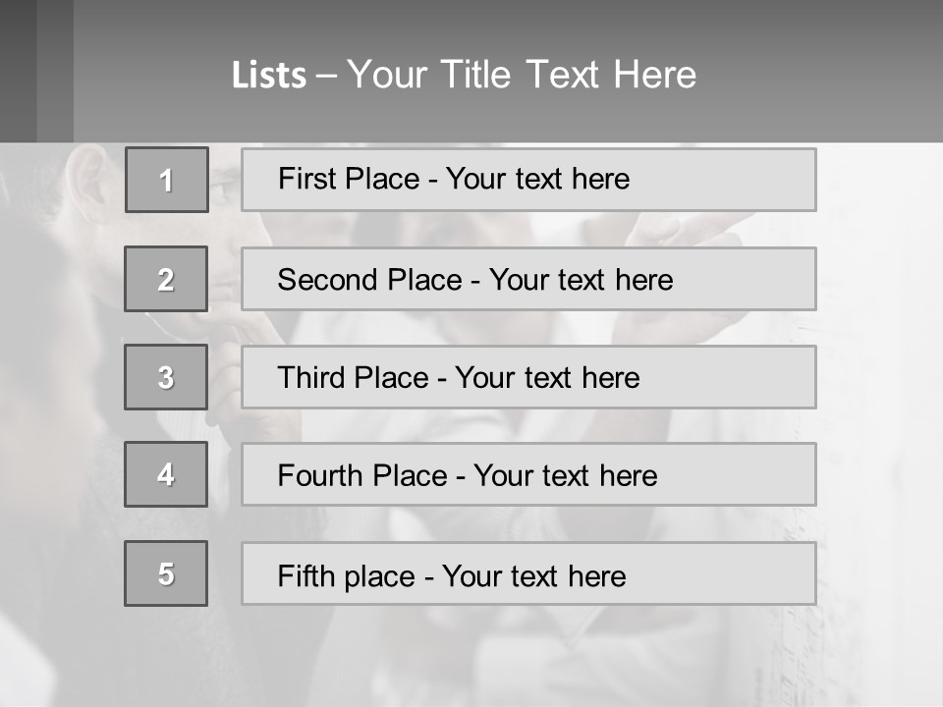Screen dimensions: 943x707
Task: Select the number 4 box
Action: pos(166,474)
